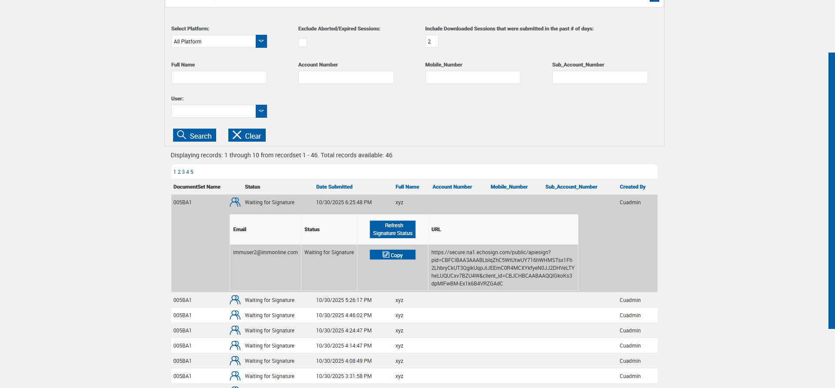Image resolution: width=835 pixels, height=388 pixels.
Task: Click date 10/30/2025 4:14:47 PM
Action: click(344, 346)
